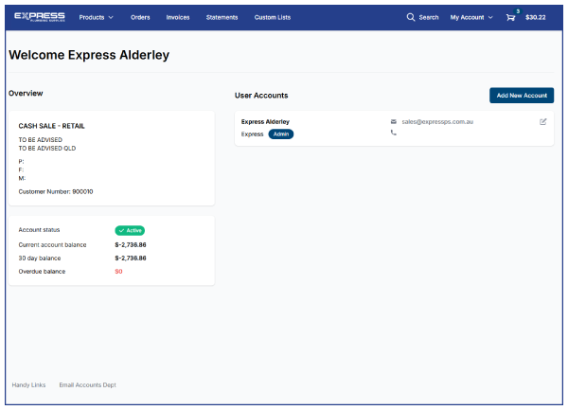The image size is (568, 410).
Task: Click Email Accounts Dept link
Action: tap(88, 384)
